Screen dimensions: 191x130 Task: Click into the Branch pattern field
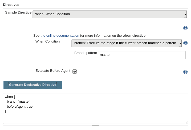point(142,55)
